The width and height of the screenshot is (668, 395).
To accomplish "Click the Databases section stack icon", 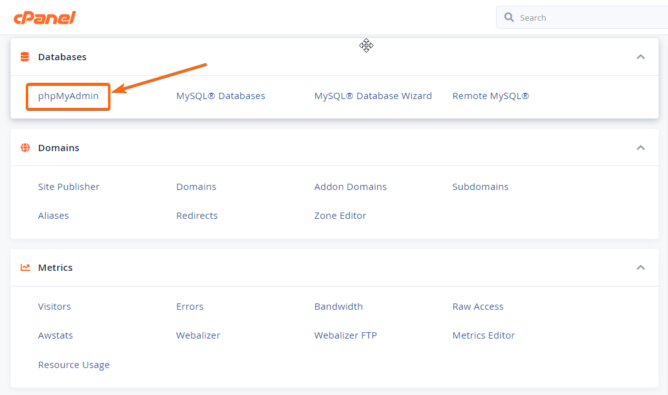I will pos(25,56).
